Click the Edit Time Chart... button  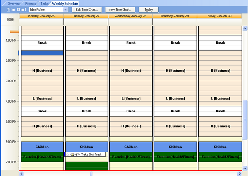pyautogui.click(x=87, y=10)
